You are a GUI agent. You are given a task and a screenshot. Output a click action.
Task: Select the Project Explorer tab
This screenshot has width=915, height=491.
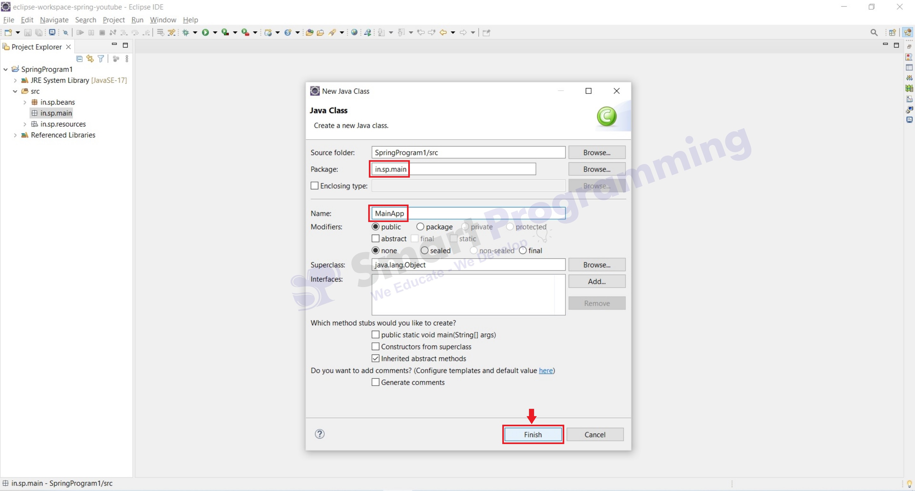37,47
